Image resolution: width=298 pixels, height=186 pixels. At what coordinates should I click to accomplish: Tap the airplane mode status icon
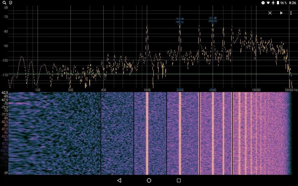[273, 3]
